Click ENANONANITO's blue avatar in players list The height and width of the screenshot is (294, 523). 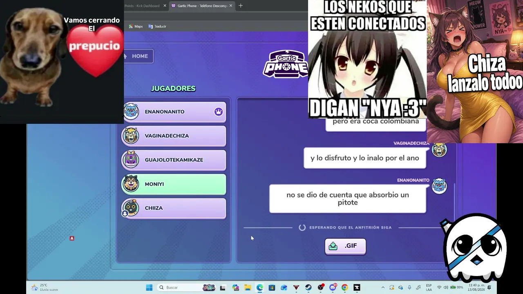pos(131,111)
